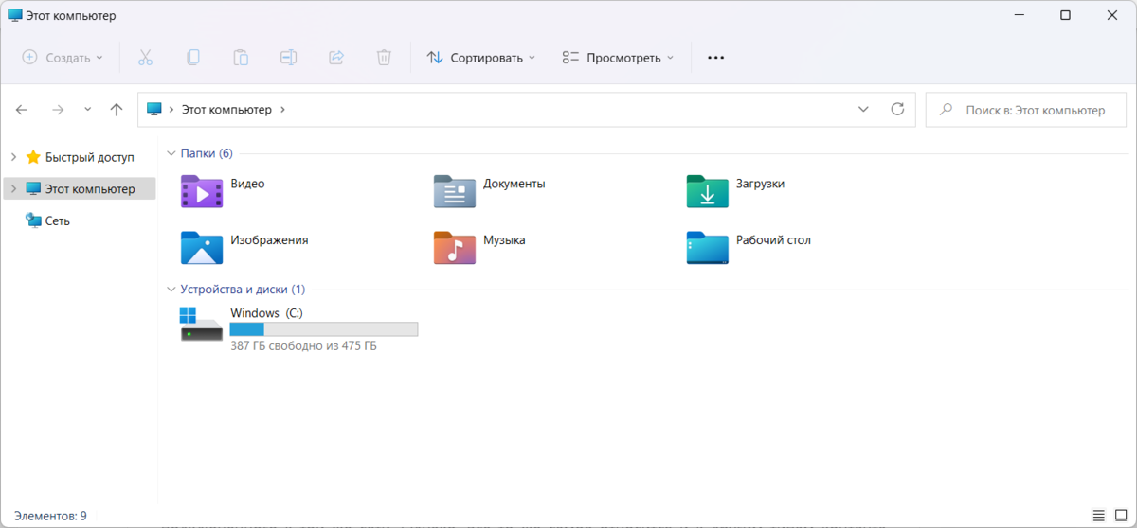
Task: Select the Загрузки folder icon
Action: (708, 191)
